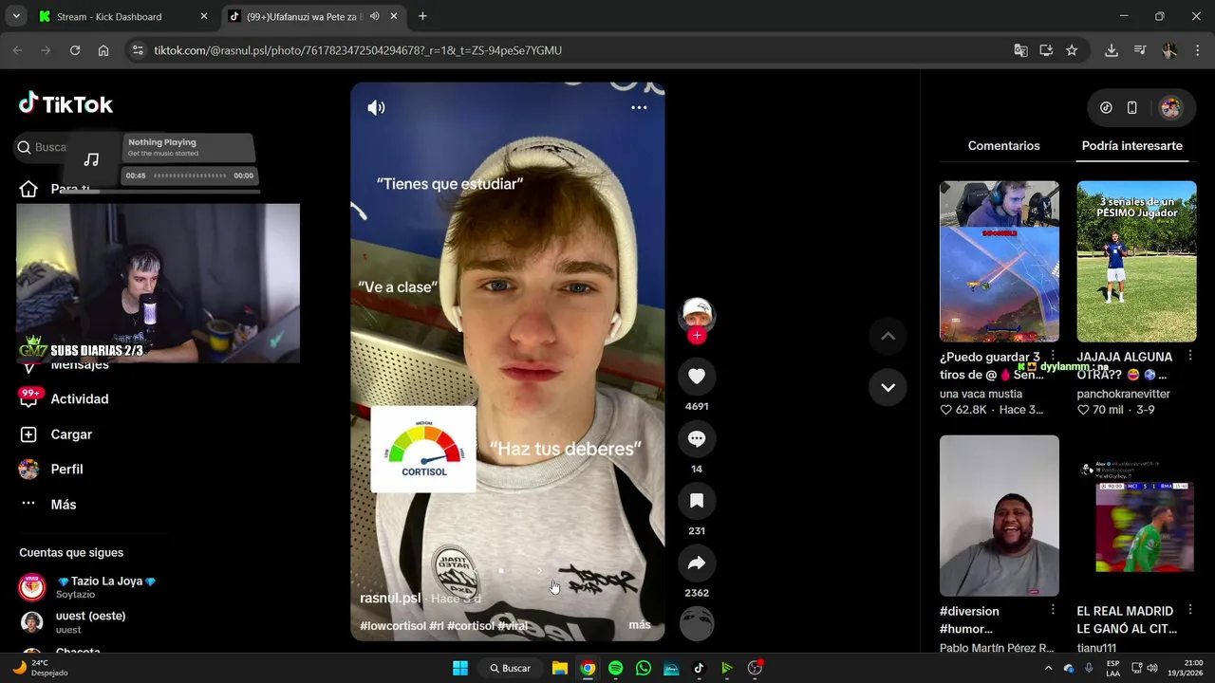The image size is (1215, 683).
Task: Open the rocket gameplay recommended video thumbnail
Action: (x=1000, y=262)
